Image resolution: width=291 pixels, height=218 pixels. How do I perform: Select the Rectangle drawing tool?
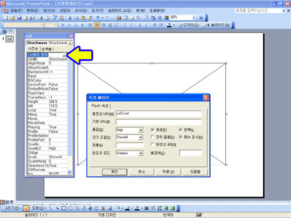(63, 208)
